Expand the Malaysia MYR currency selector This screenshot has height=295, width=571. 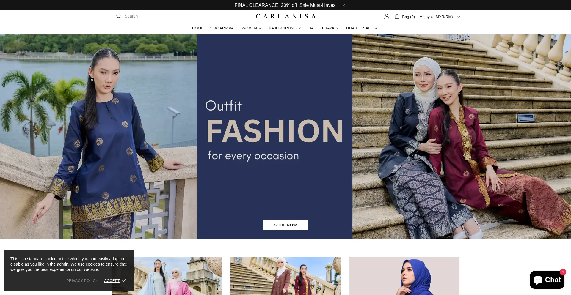[x=439, y=17]
